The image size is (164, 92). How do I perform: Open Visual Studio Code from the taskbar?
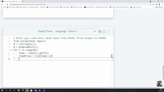pyautogui.click(x=44, y=90)
